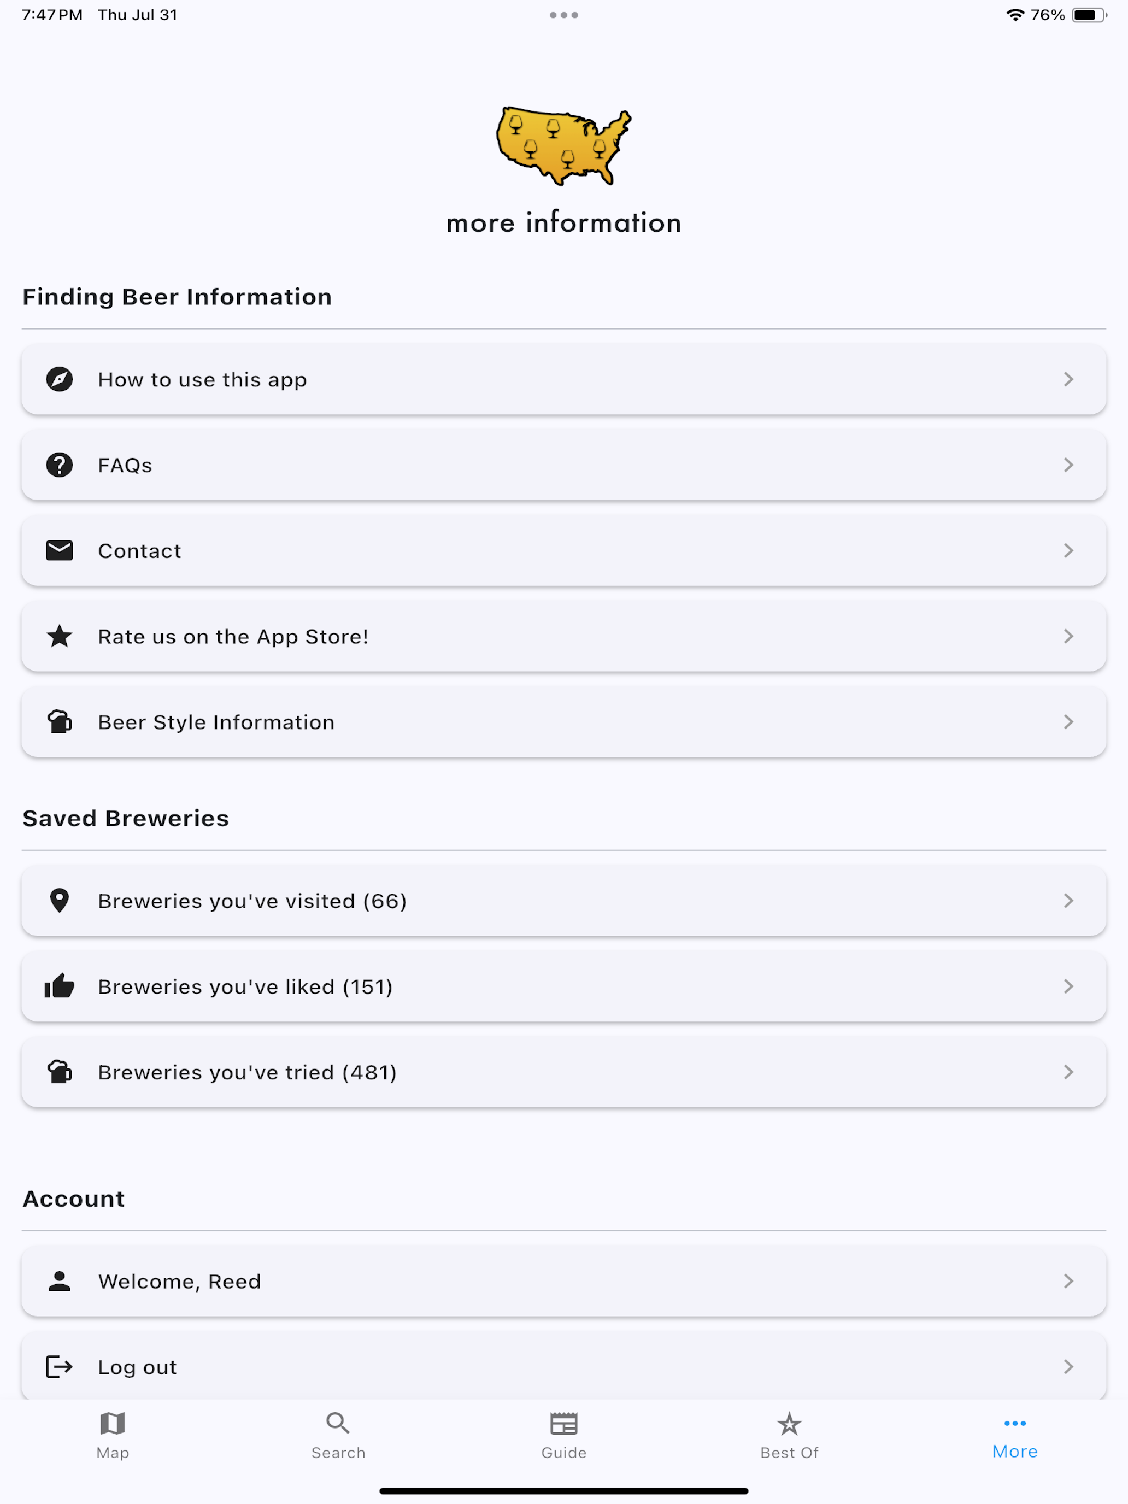Tap the person icon next to Welcome, Reed
The image size is (1128, 1504).
[x=60, y=1281]
